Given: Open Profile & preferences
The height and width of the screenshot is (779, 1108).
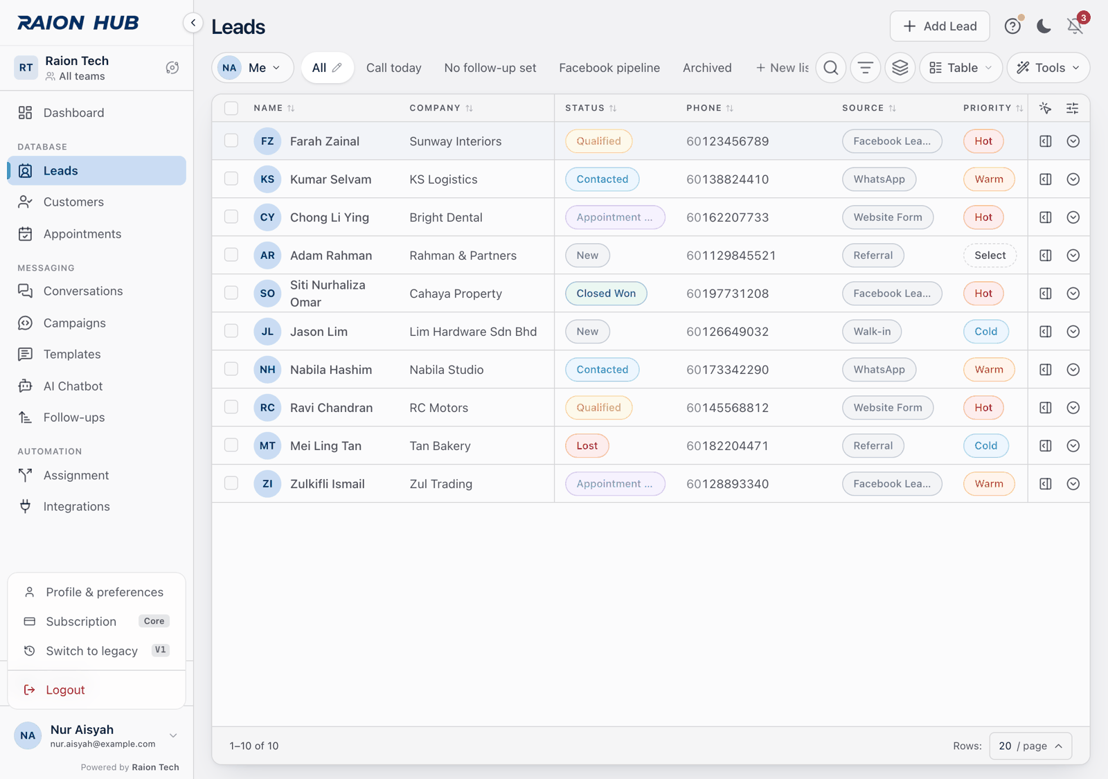Looking at the screenshot, I should pos(96,592).
